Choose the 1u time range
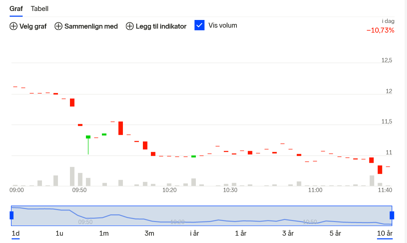Viewport: 407px width, 243px height. pos(59,233)
